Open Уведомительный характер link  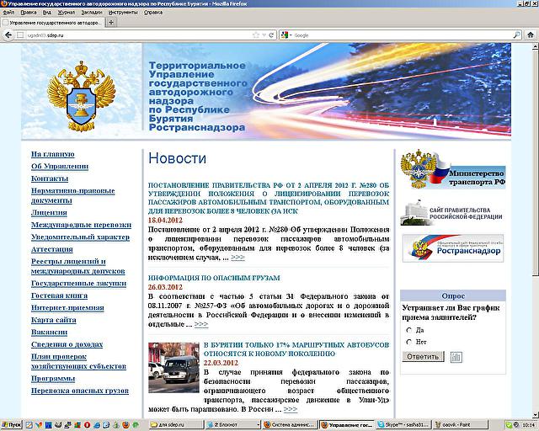click(81, 237)
